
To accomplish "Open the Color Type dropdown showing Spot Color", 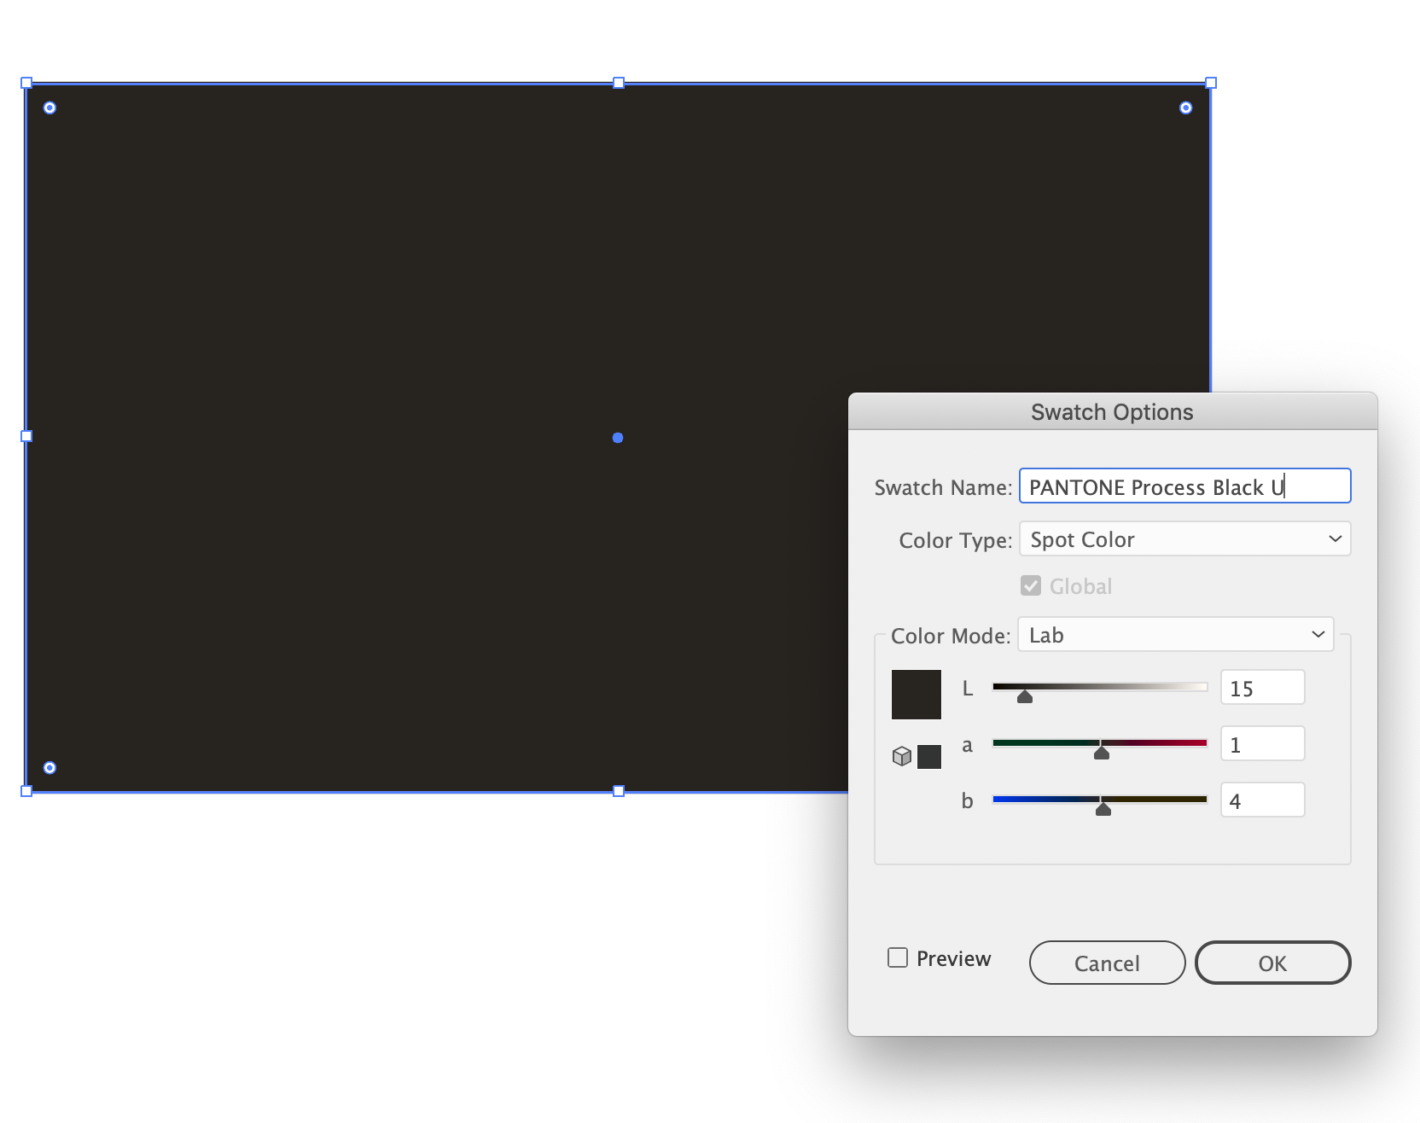I will coord(1184,538).
